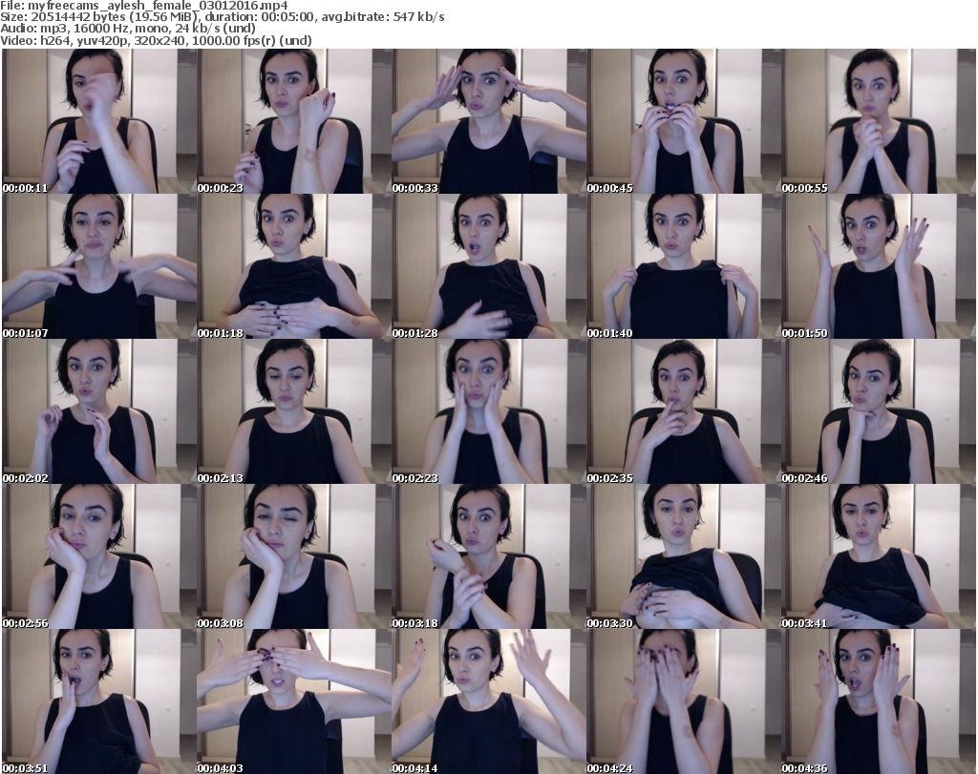This screenshot has width=978, height=774.
Task: Open the thumbnail stamped 00:03:30
Action: coord(684,556)
